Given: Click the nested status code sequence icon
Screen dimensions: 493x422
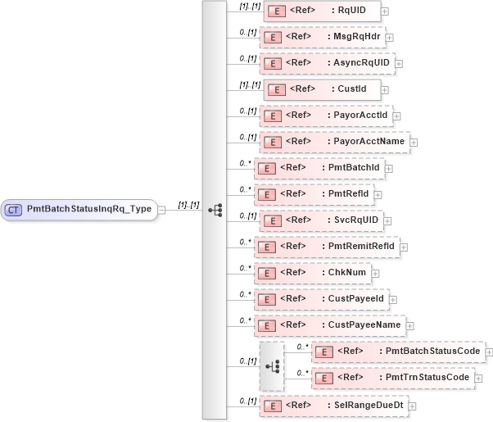Looking at the screenshot, I should point(272,366).
